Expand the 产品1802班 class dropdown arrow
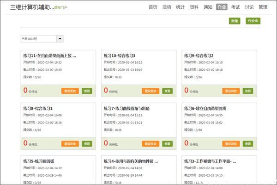Screen dimensions: 277x185 pyautogui.click(x=60, y=39)
